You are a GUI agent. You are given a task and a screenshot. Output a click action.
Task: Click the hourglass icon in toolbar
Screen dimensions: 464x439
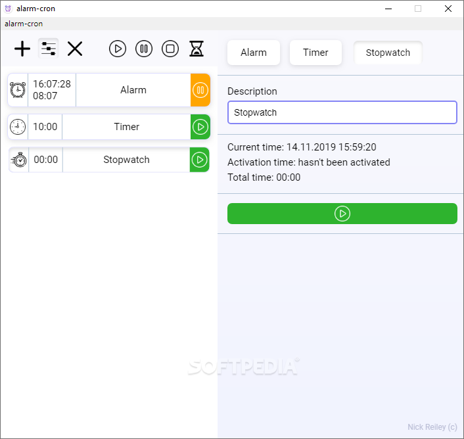point(197,49)
